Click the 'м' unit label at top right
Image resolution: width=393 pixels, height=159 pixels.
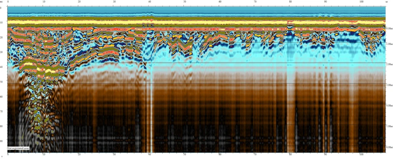(x=389, y=2)
